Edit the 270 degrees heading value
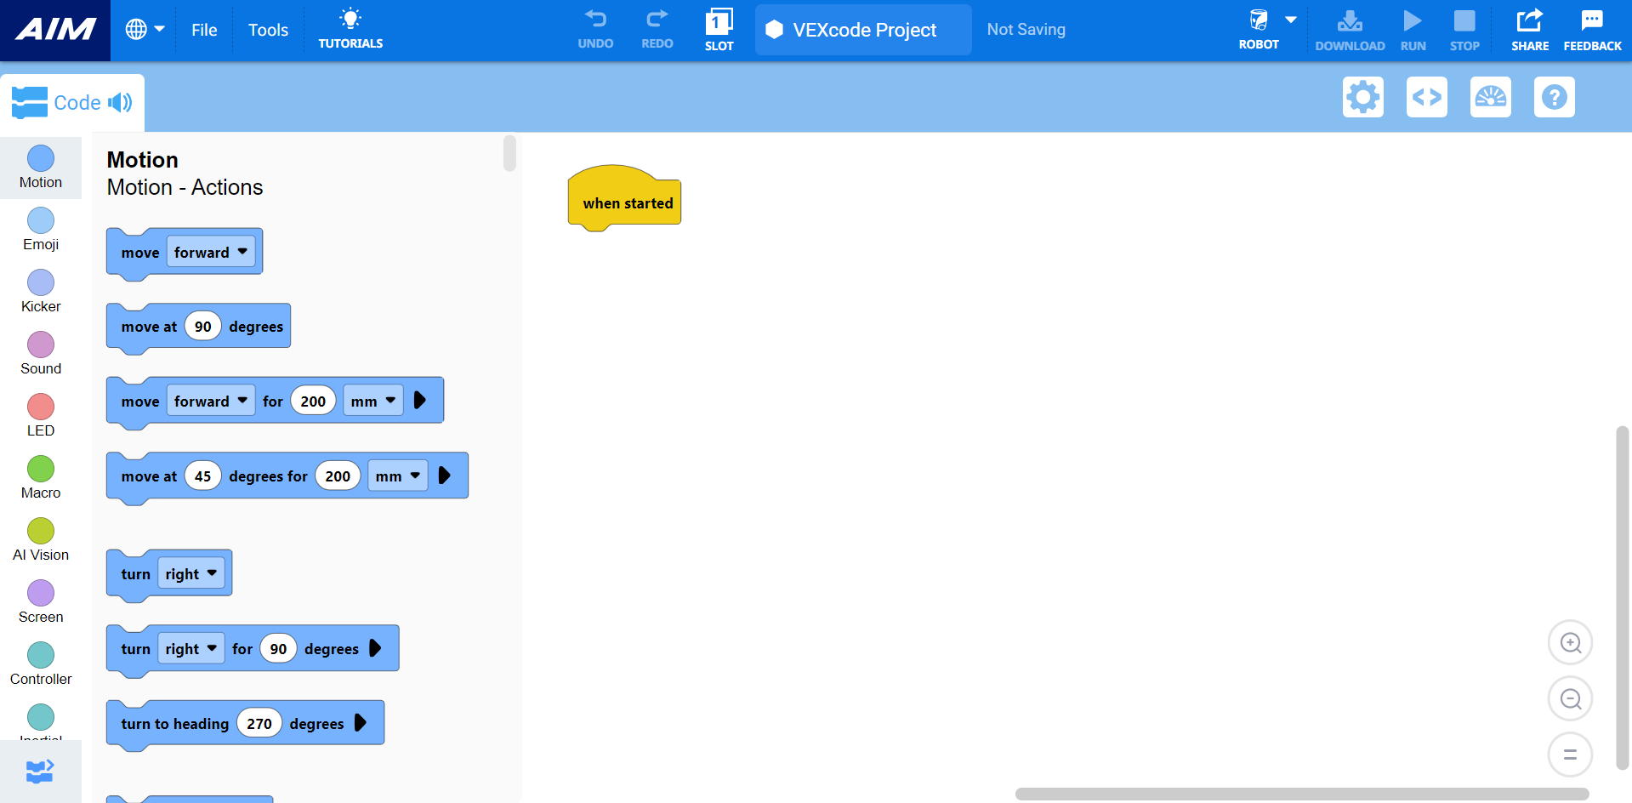The image size is (1632, 803). pyautogui.click(x=259, y=723)
